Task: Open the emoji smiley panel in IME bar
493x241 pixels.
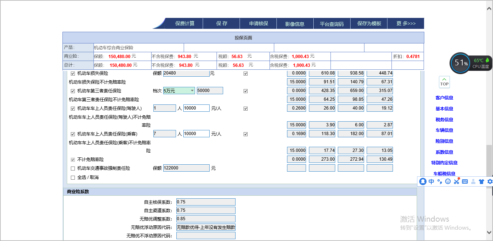Action: pyautogui.click(x=448, y=181)
